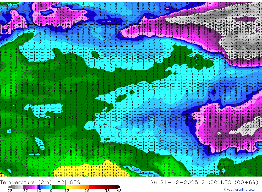Pick the darkest green legend swatch

click(53, 187)
